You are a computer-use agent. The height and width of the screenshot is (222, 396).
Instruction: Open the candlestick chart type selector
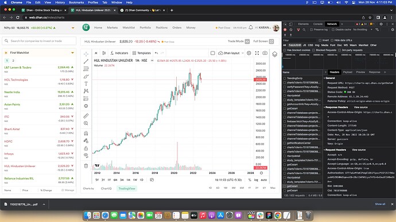[x=104, y=53]
